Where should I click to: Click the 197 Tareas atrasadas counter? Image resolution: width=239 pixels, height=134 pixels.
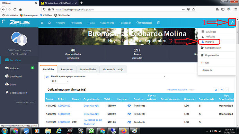(137, 54)
